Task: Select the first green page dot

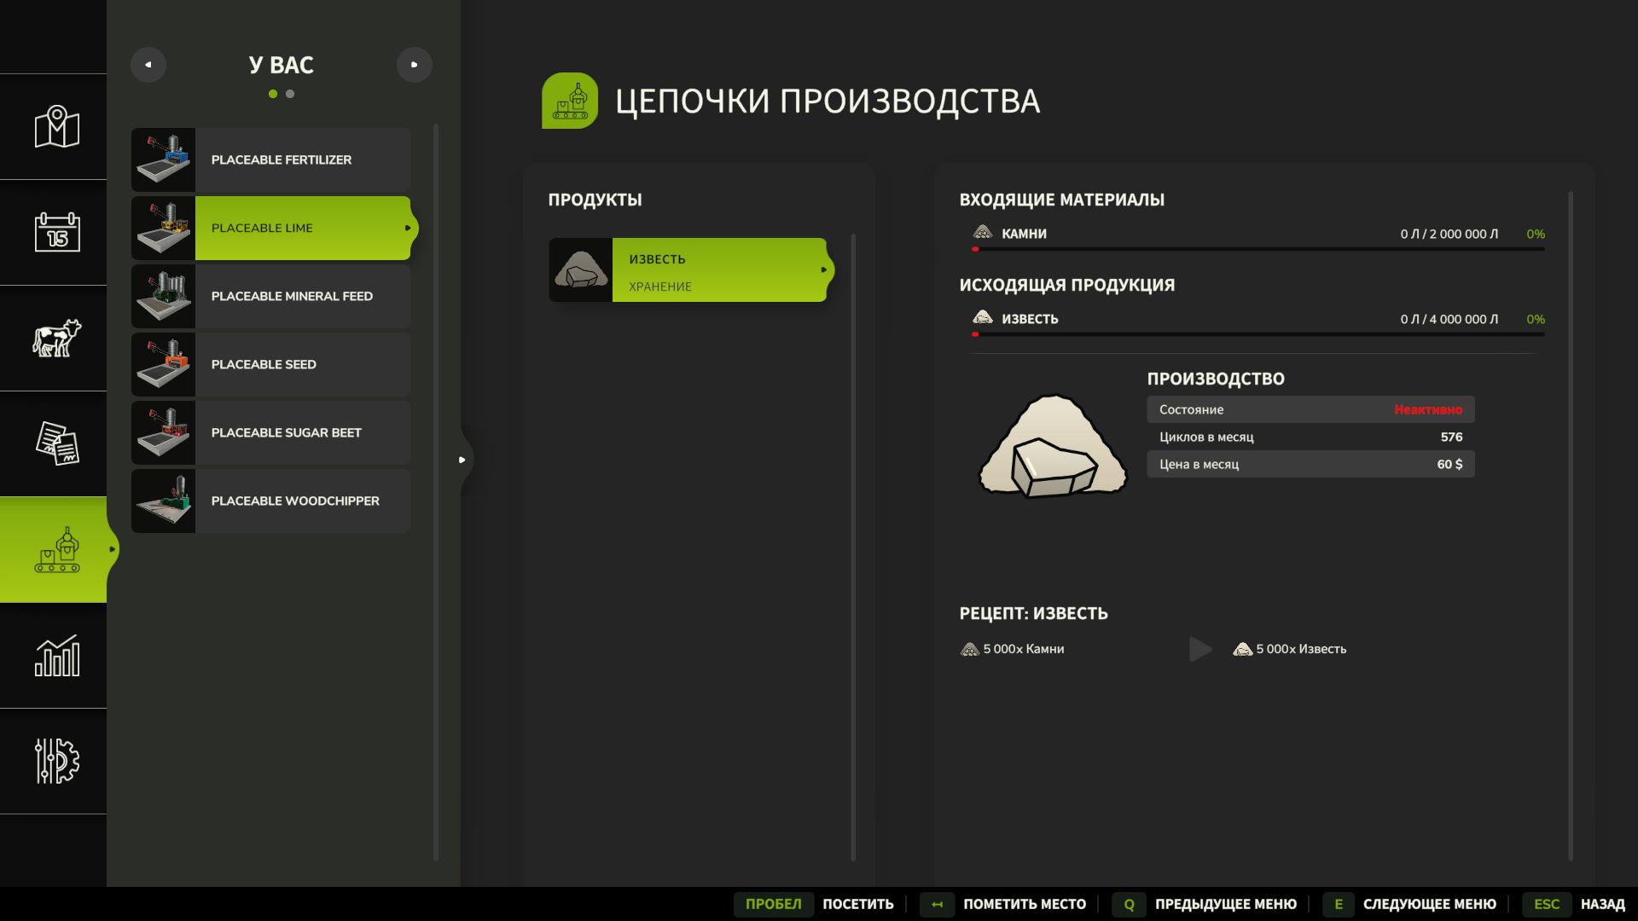Action: [x=273, y=94]
